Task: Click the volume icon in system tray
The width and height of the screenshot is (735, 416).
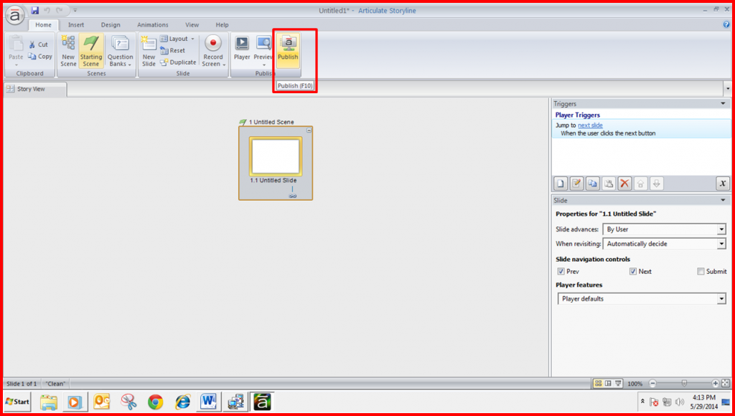Action: coord(679,402)
